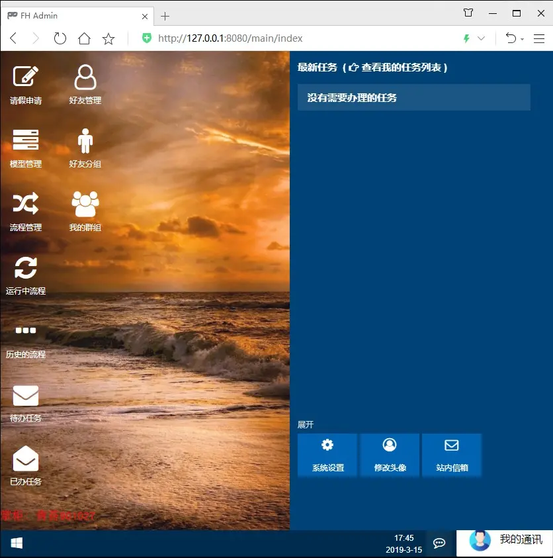Open the 待办任务 pending tasks icon
The image size is (553, 558).
click(26, 403)
